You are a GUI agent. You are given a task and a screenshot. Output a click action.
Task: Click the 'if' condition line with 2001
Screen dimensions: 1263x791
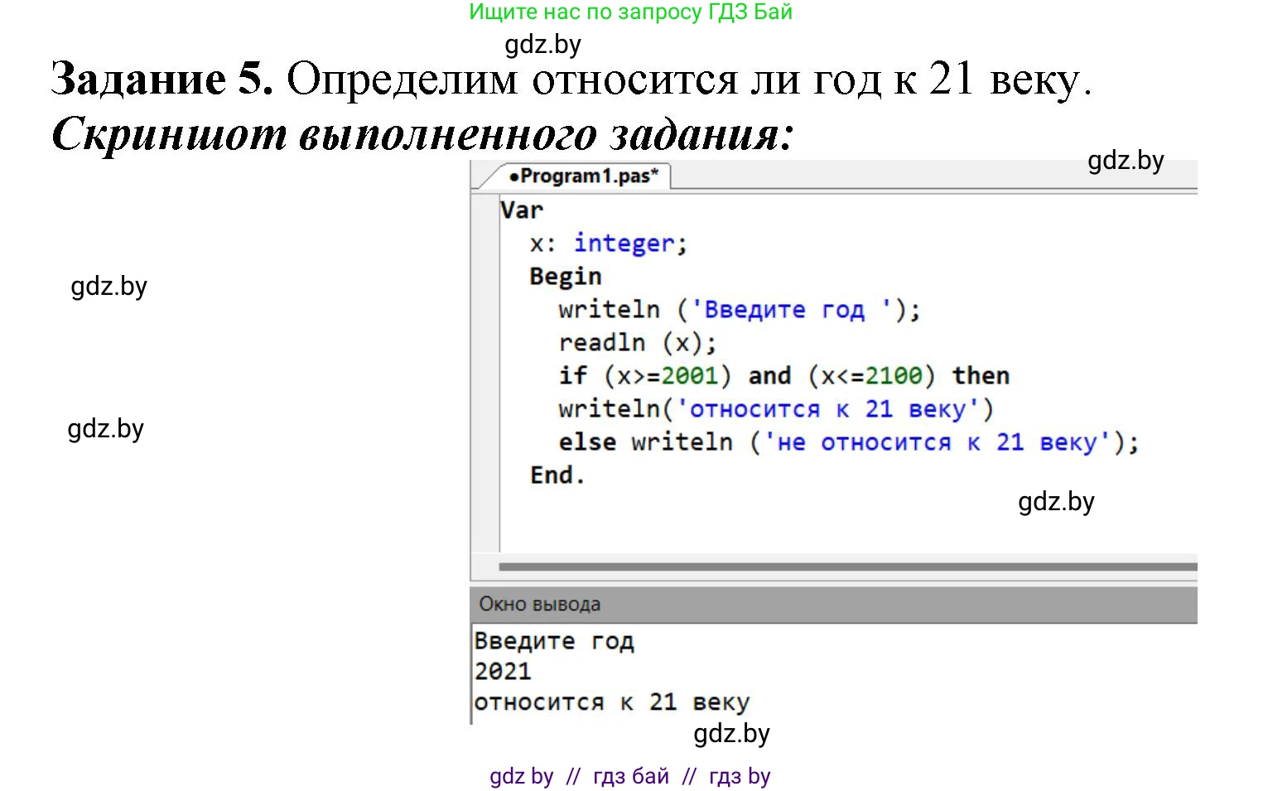click(687, 375)
